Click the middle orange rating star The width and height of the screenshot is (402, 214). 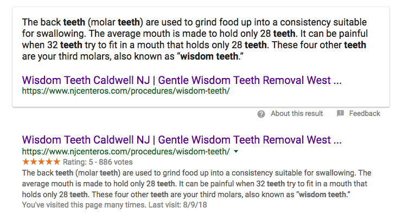(41, 161)
